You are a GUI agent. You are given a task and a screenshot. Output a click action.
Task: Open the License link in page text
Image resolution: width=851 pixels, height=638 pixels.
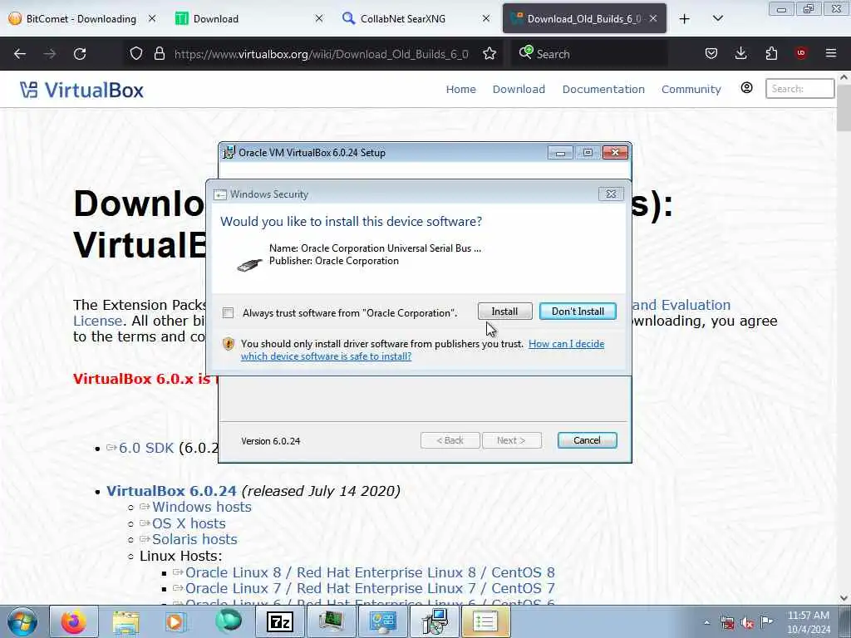pyautogui.click(x=98, y=321)
